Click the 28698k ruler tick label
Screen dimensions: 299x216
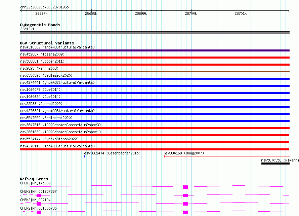click(91, 13)
